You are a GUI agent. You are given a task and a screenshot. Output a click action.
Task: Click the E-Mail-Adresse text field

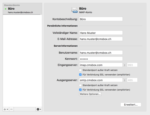101,39
